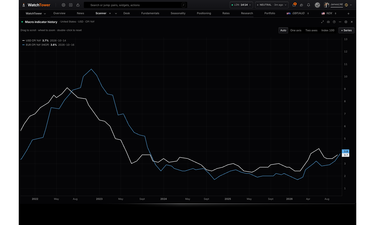Image resolution: width=375 pixels, height=225 pixels.
Task: Open the inbox icon with badge 4
Action: click(294, 5)
